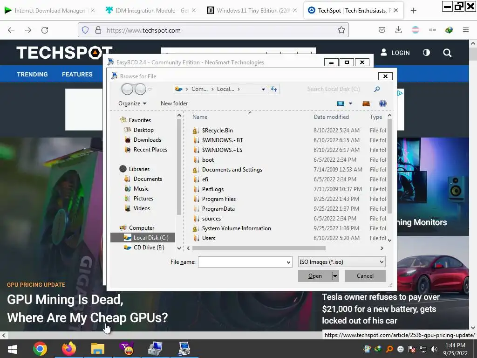Expand the address path history dropdown
This screenshot has width=477, height=358.
point(263,89)
